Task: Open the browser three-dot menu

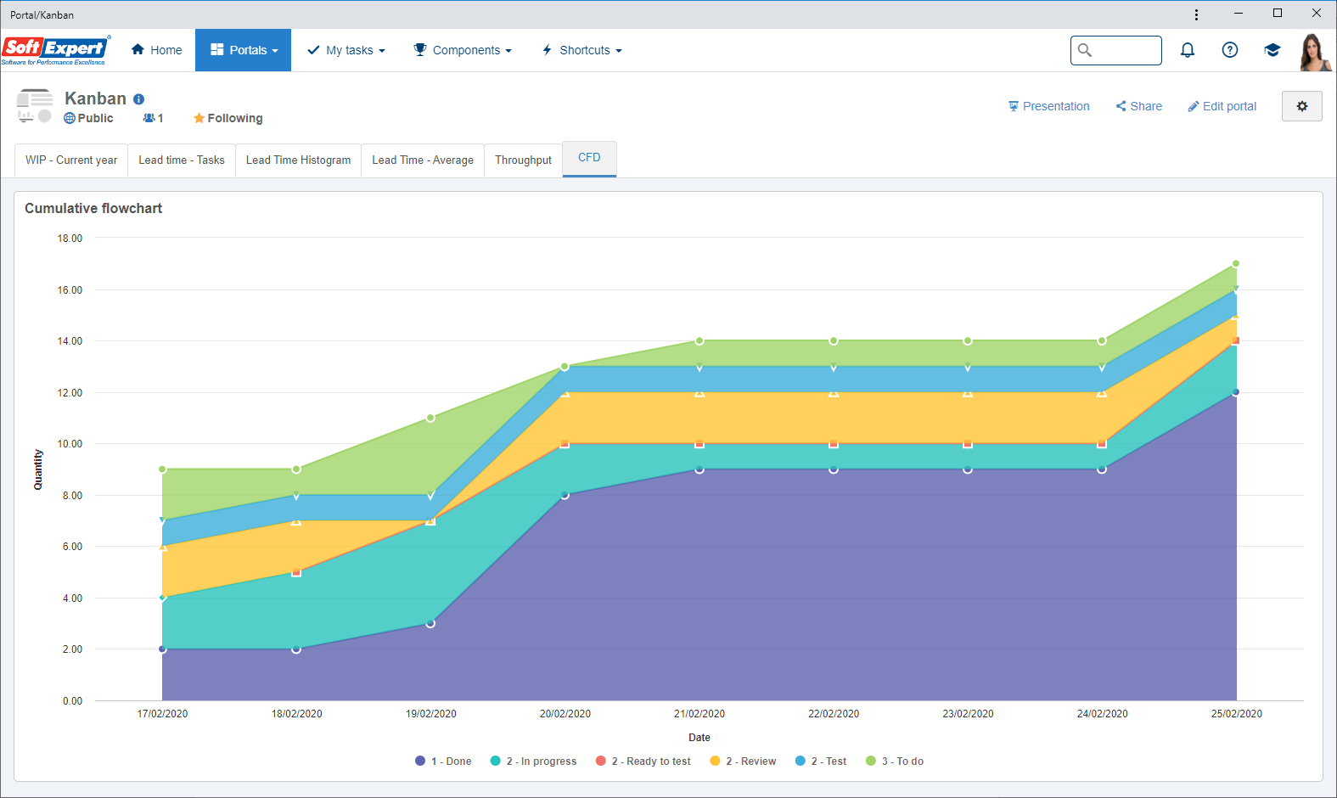Action: click(1196, 14)
